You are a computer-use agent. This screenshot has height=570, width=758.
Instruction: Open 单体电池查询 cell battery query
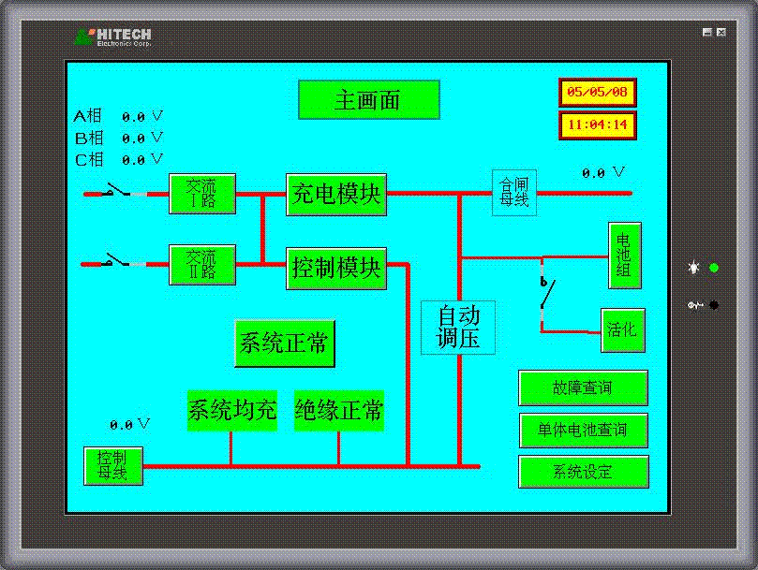[583, 431]
